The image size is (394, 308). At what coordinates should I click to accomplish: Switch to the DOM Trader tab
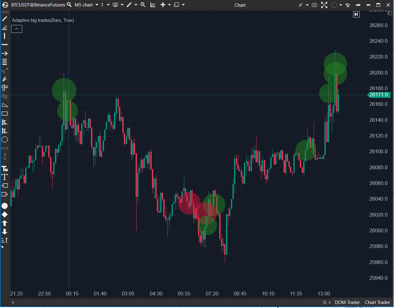click(347, 302)
